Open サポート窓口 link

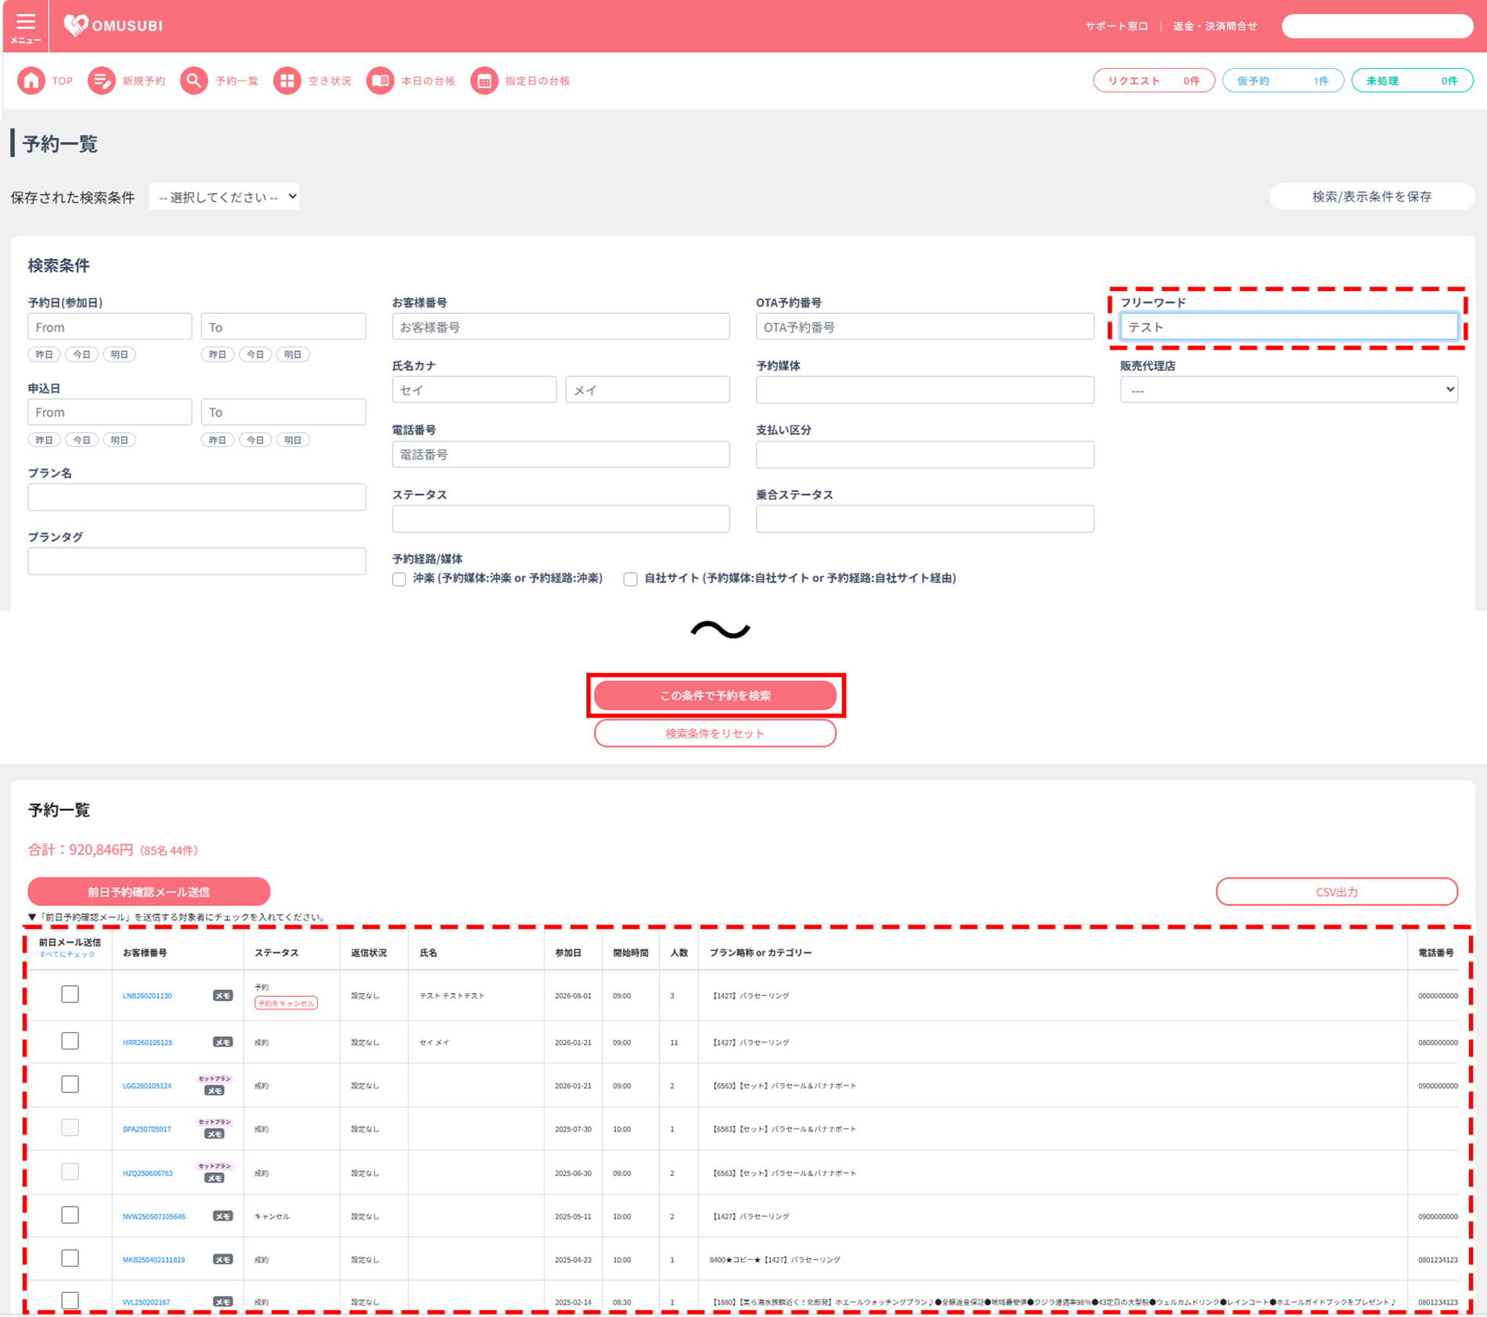click(1116, 27)
